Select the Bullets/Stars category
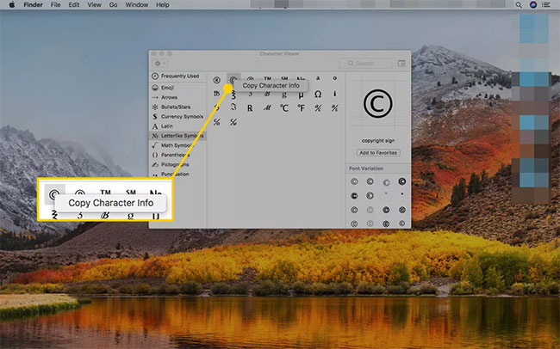 [177, 107]
